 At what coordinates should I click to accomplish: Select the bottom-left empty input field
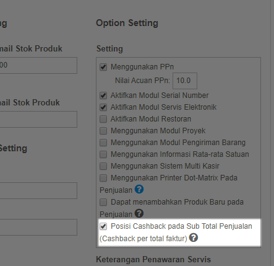coord(38,227)
